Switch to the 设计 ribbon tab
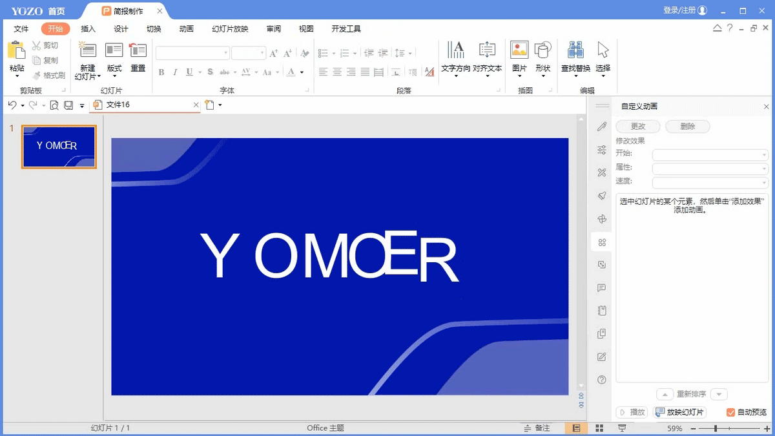Screen dimensions: 775x436 pos(121,29)
